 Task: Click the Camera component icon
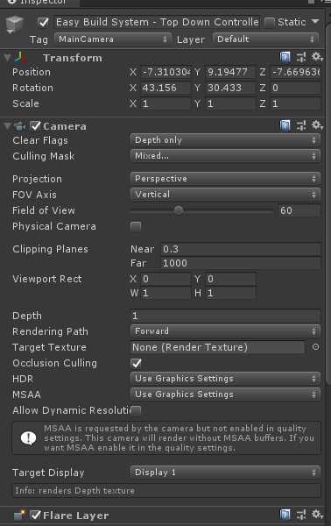click(x=20, y=126)
